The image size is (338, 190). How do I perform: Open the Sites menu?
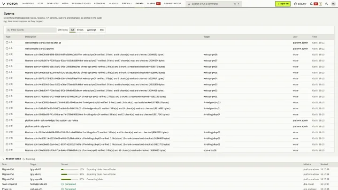(40, 4)
